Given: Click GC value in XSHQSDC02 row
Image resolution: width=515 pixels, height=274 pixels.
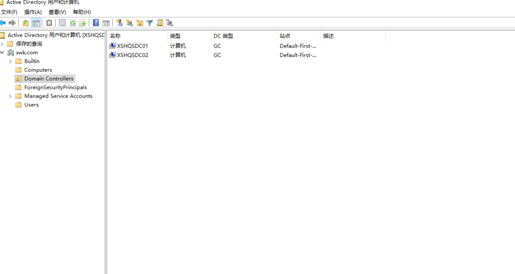Looking at the screenshot, I should pos(217,55).
